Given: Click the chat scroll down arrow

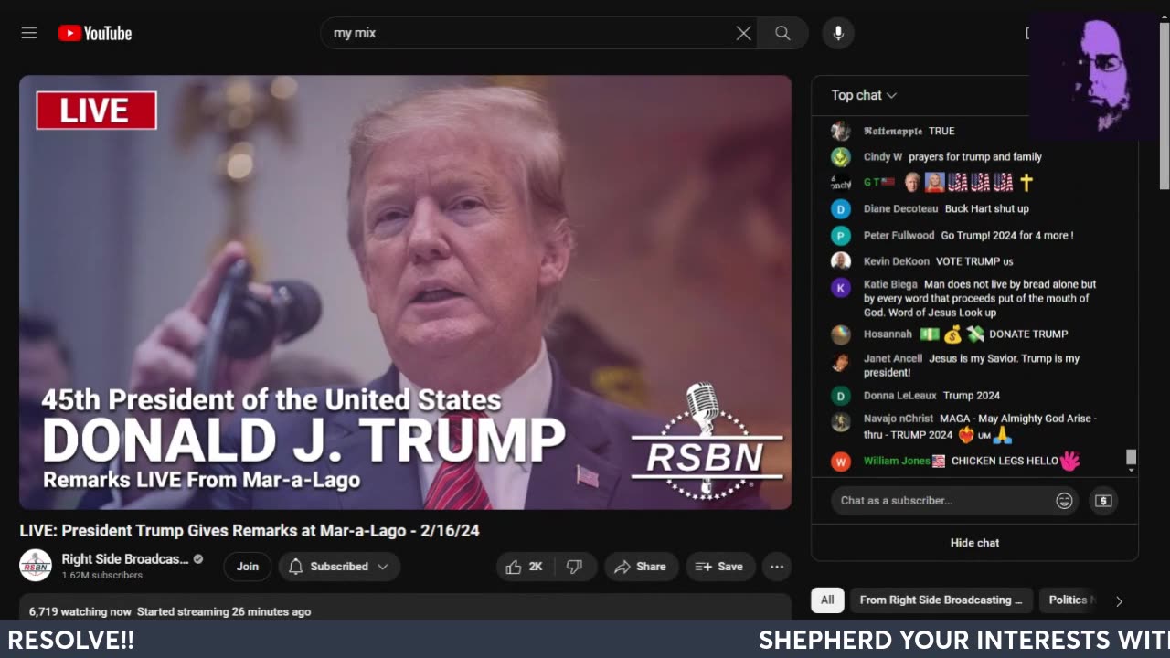Looking at the screenshot, I should click(x=1131, y=470).
